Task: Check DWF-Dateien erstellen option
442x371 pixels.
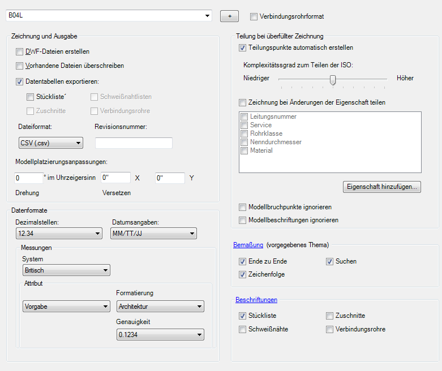Action: [20, 51]
